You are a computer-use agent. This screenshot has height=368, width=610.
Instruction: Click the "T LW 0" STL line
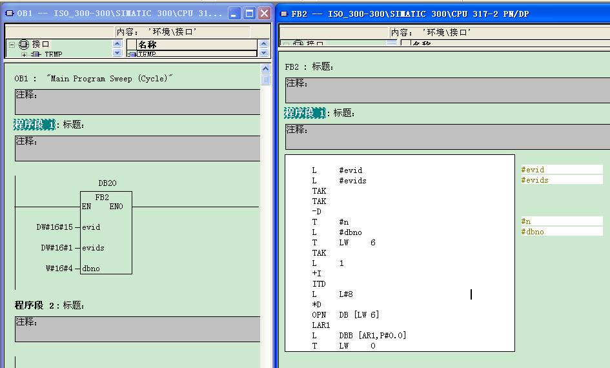(x=343, y=346)
